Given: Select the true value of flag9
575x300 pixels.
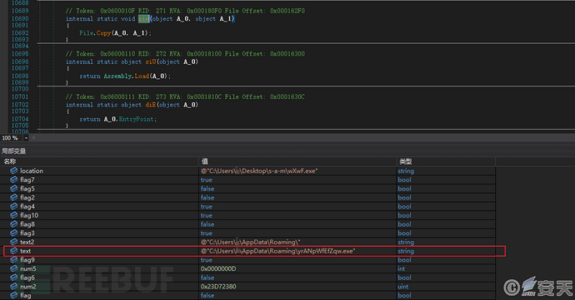Looking at the screenshot, I should (x=207, y=260).
